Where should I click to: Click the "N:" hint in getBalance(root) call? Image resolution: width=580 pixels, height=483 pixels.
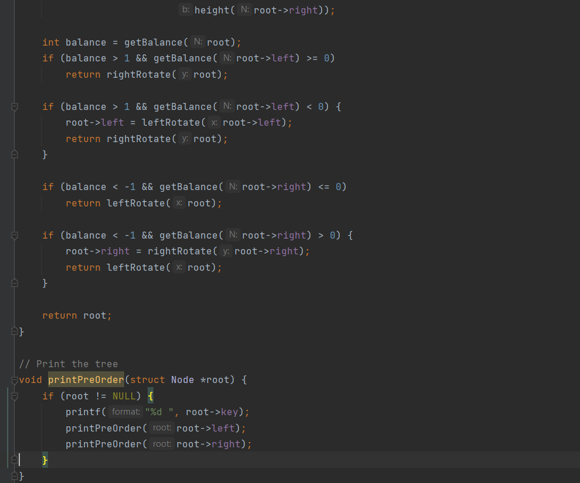198,42
